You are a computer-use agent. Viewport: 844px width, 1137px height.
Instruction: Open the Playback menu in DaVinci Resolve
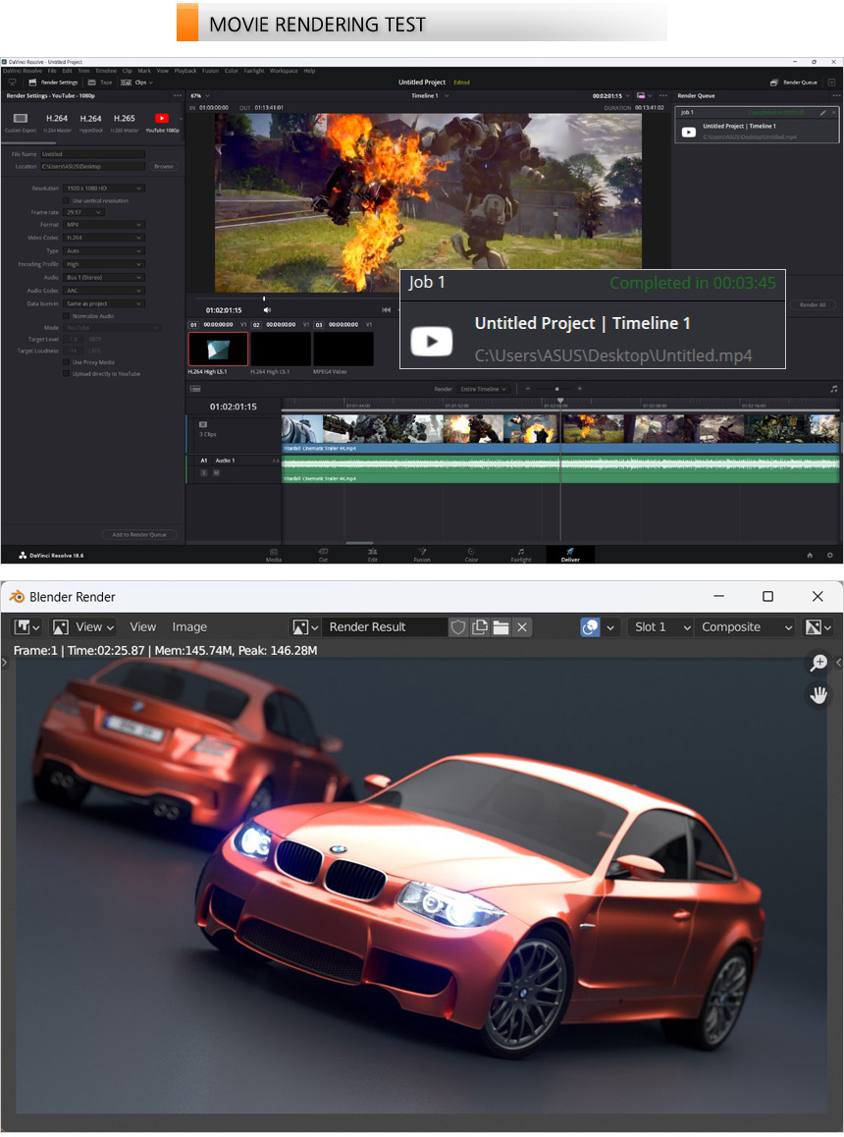[185, 71]
